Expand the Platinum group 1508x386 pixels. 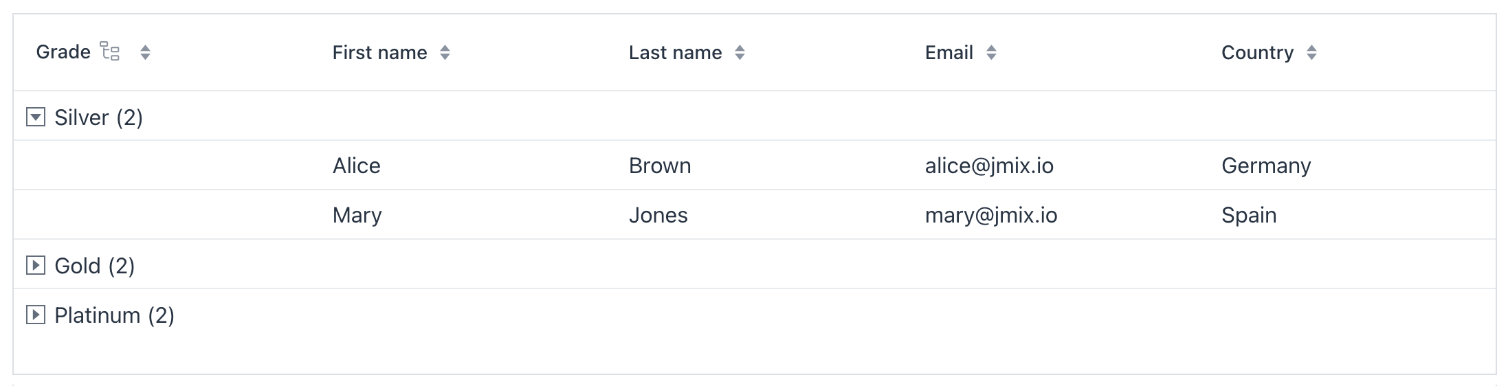tap(36, 315)
